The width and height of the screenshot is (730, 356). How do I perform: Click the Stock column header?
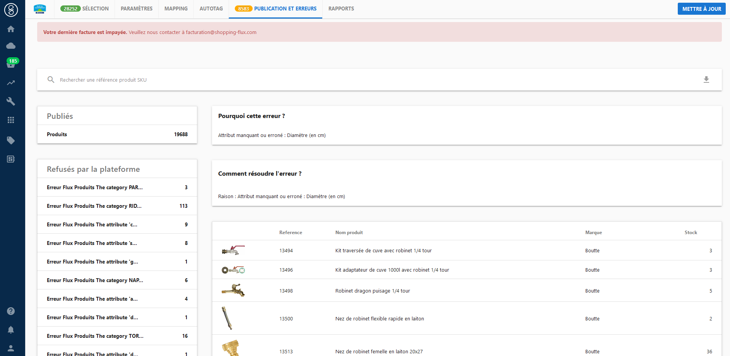tap(691, 233)
